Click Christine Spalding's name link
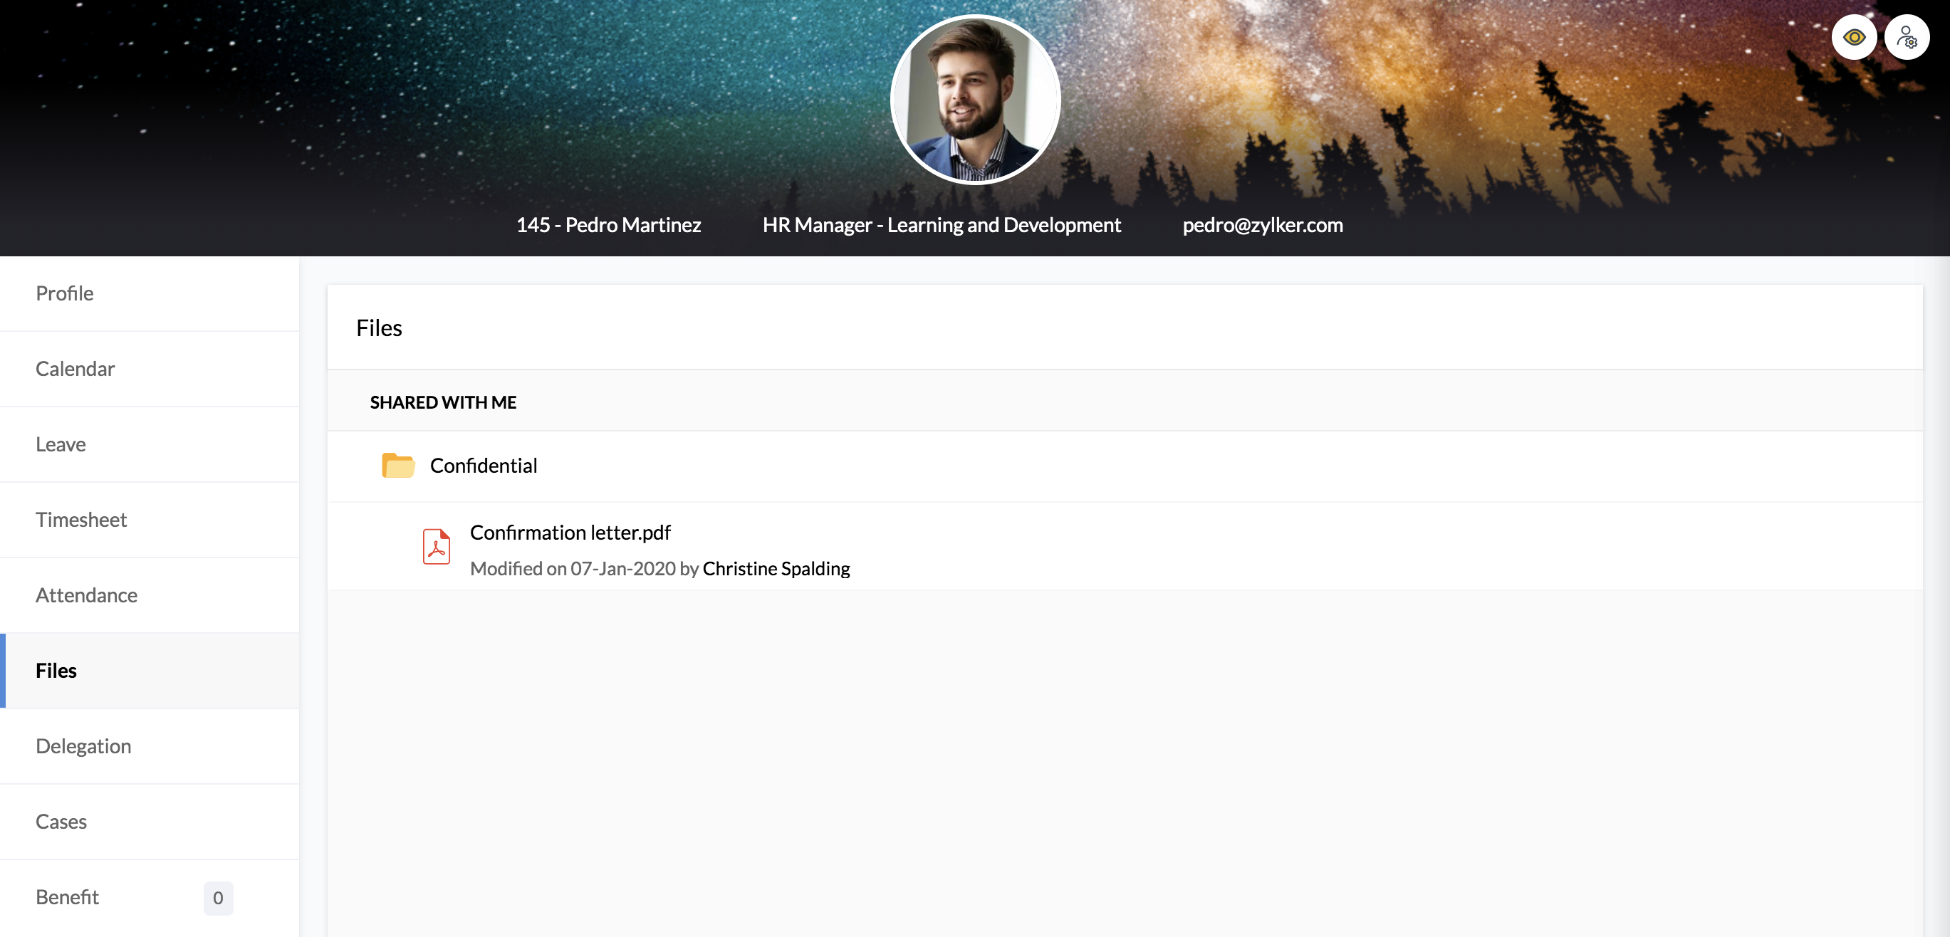This screenshot has width=1950, height=937. click(x=776, y=568)
